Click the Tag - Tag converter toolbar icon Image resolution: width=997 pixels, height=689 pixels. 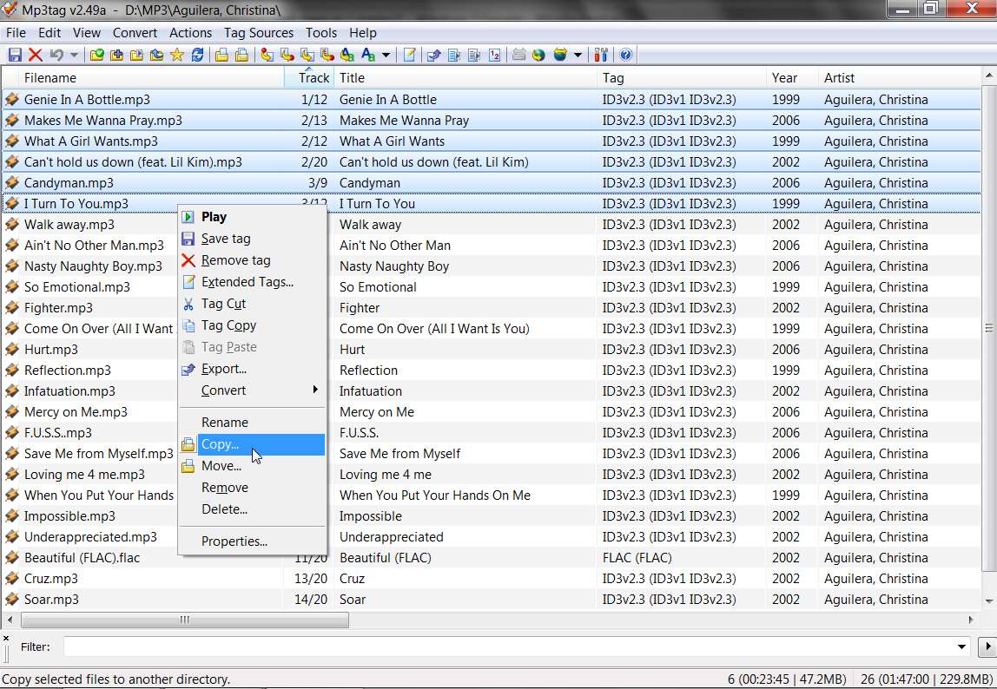click(x=347, y=56)
